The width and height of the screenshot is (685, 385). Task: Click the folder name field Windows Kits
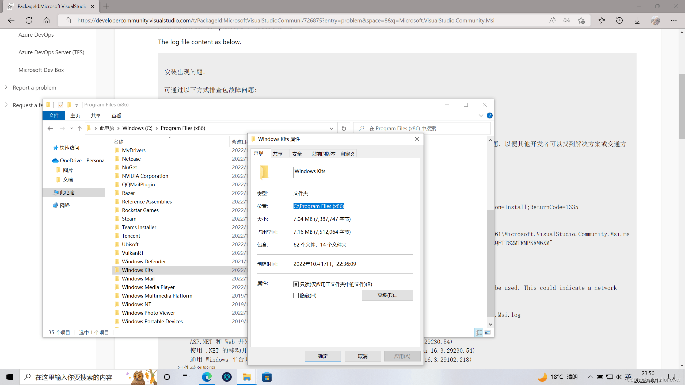[353, 172]
